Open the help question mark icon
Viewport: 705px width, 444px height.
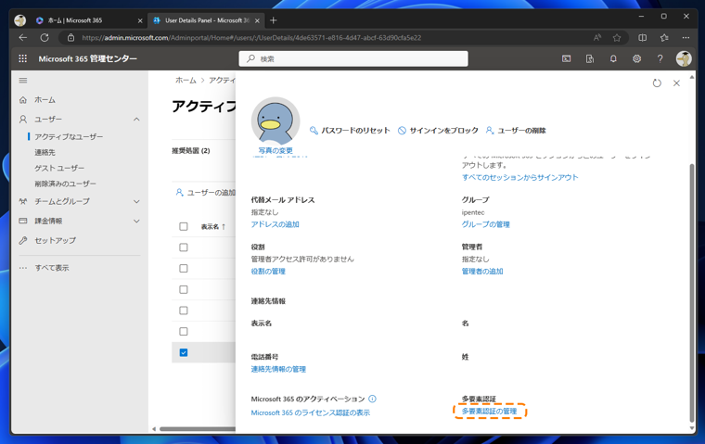pyautogui.click(x=660, y=58)
